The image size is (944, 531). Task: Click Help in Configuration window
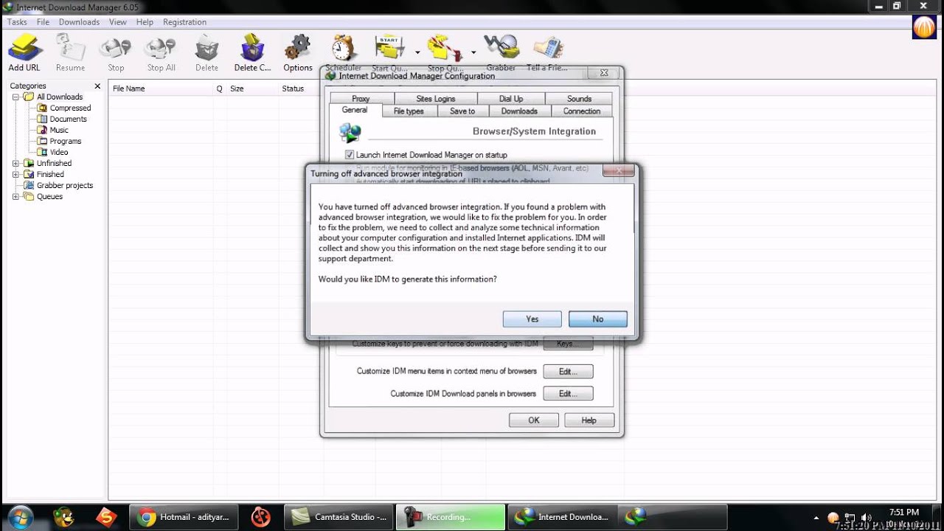point(589,420)
